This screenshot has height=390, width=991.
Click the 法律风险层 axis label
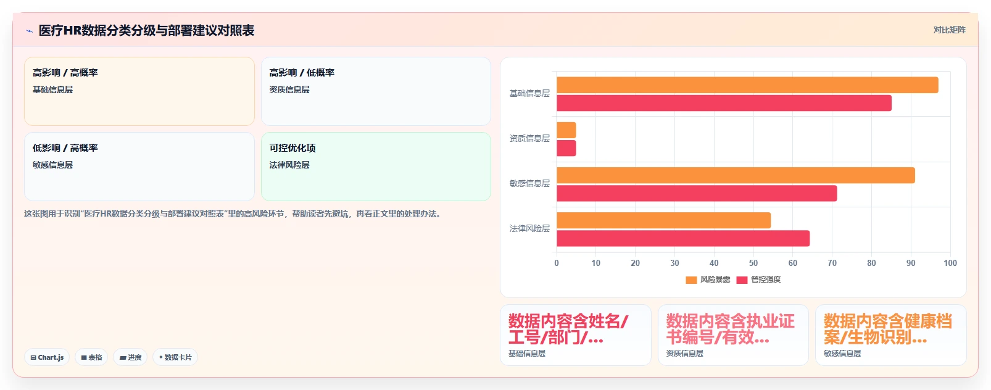529,229
